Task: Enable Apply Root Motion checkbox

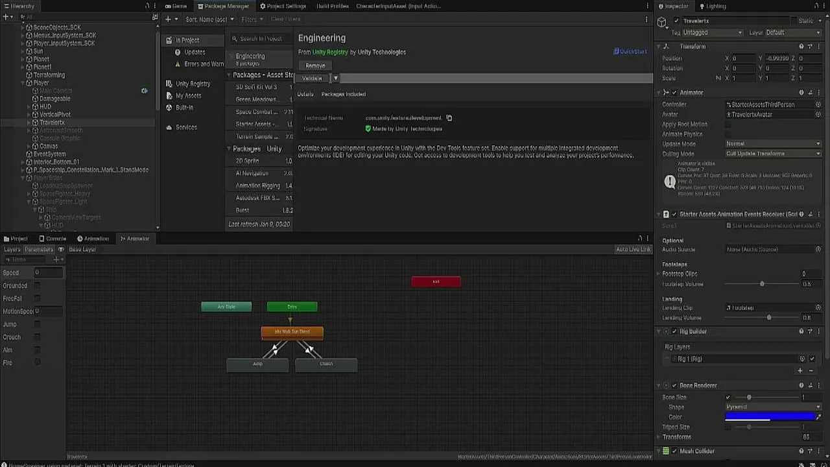Action: 728,125
